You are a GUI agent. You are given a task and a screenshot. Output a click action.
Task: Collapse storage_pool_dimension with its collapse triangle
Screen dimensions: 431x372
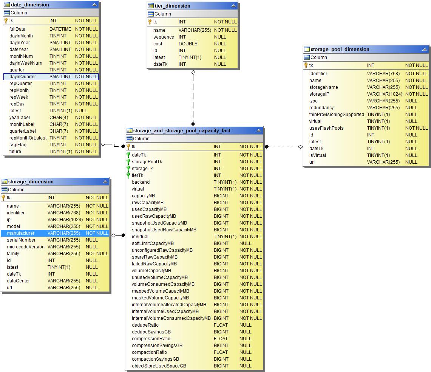coord(425,49)
